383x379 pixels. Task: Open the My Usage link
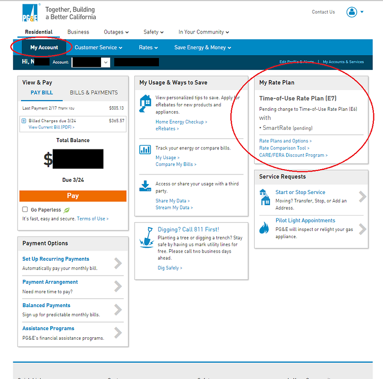168,158
